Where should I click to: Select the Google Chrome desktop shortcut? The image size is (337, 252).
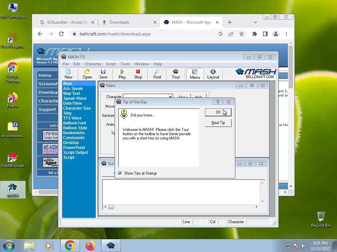click(13, 73)
